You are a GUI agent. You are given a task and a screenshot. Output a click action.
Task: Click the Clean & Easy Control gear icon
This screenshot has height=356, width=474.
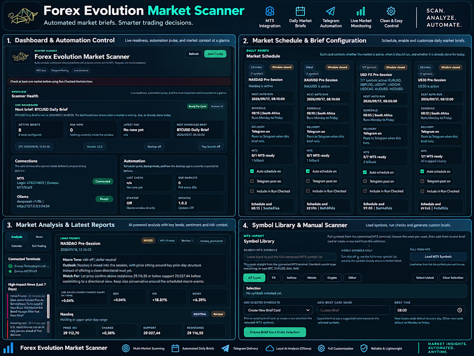point(391,11)
